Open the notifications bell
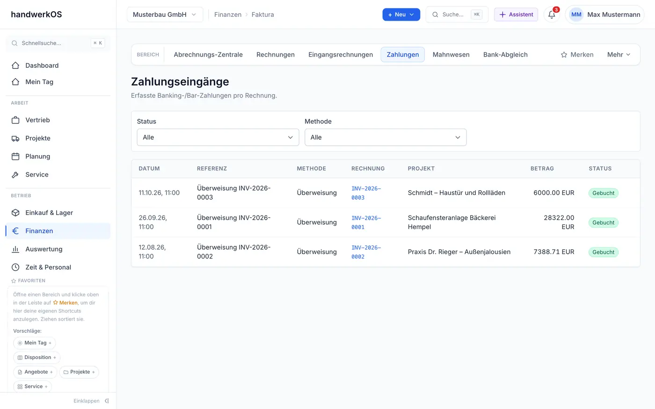655x409 pixels. pos(552,14)
